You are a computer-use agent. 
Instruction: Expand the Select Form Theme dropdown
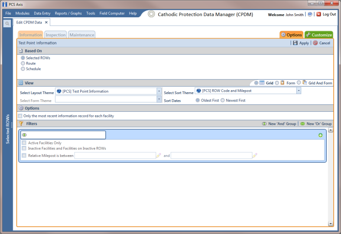(159, 99)
